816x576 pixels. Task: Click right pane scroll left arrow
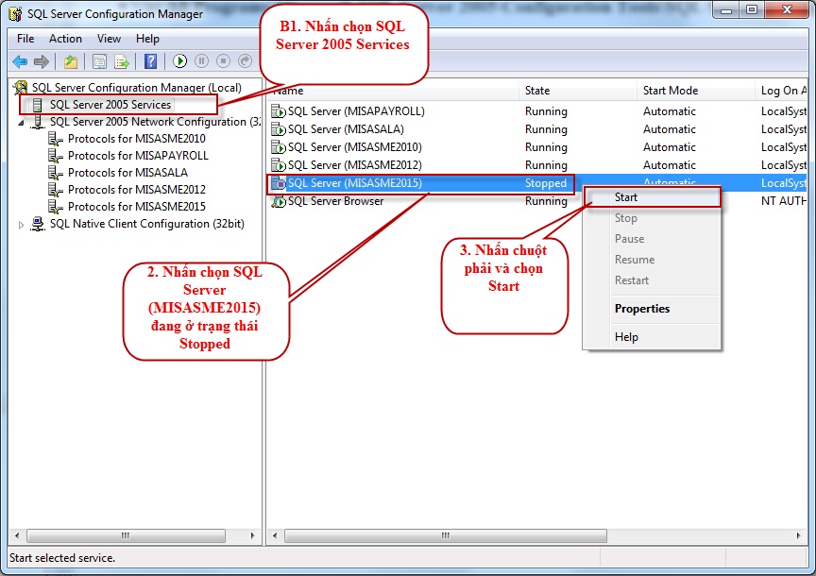[275, 535]
